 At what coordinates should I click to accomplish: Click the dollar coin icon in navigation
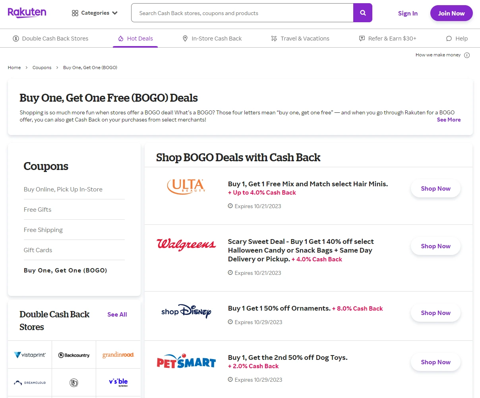click(16, 39)
